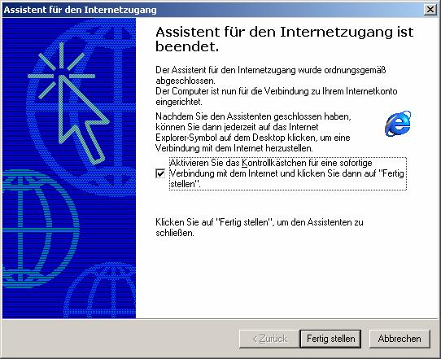This screenshot has width=441, height=359.
Task: Uncheck the immediate Internet connection checkbox
Action: [160, 173]
